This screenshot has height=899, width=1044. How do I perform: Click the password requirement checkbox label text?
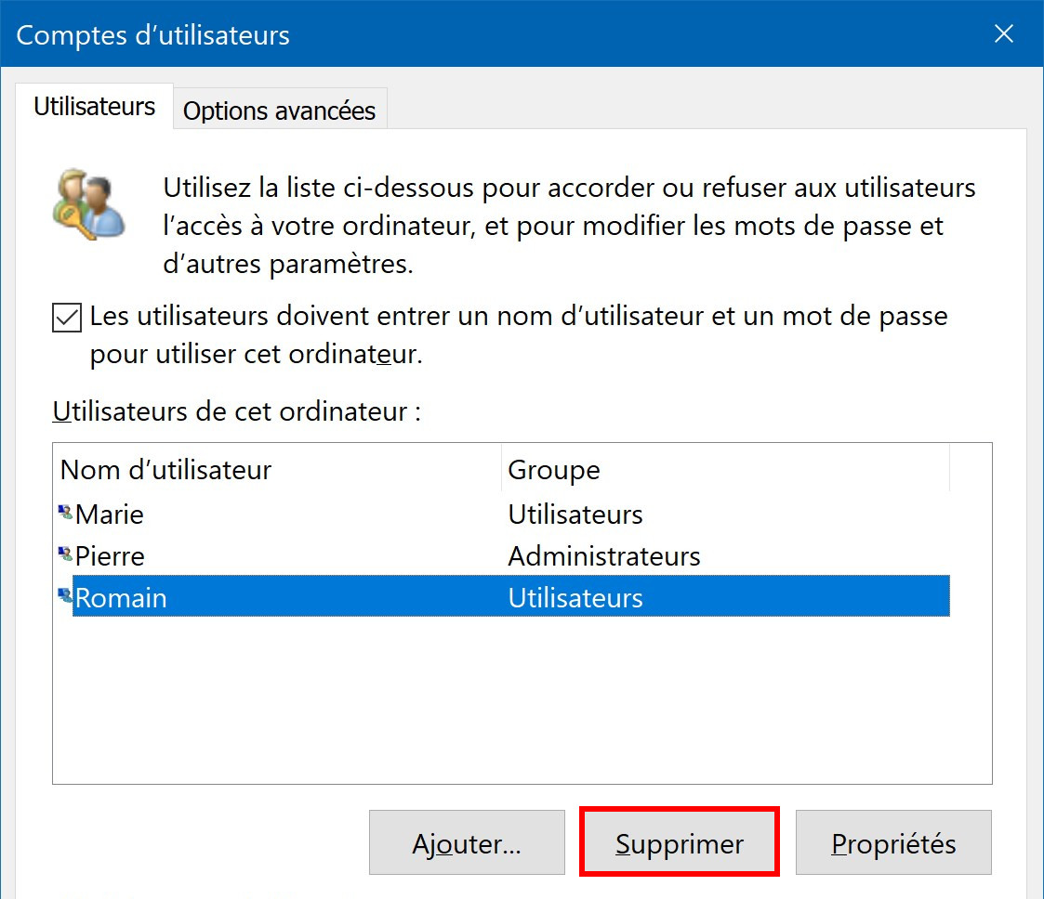(x=519, y=334)
